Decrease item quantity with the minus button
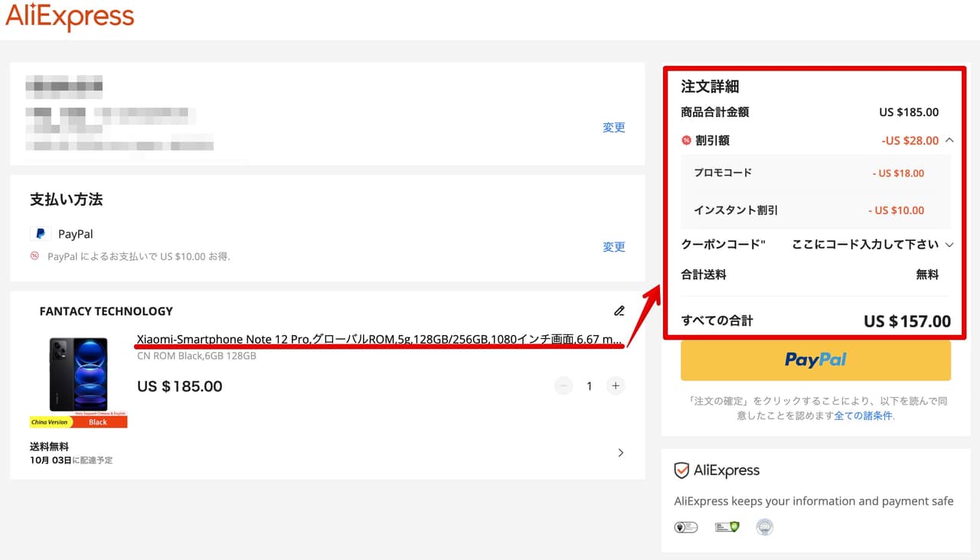Viewport: 980px width, 560px height. [x=563, y=386]
